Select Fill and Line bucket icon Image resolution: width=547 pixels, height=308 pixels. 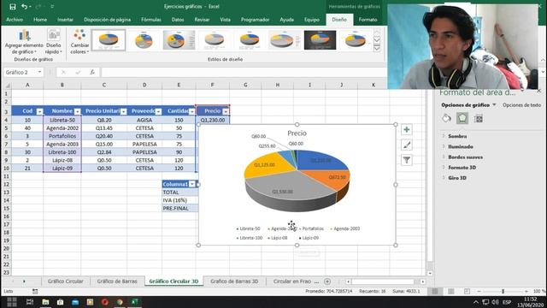(446, 118)
